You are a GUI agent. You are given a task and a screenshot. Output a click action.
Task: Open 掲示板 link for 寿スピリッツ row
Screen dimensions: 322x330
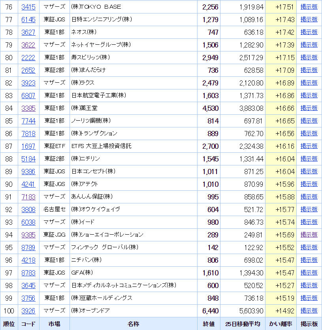tap(309, 57)
